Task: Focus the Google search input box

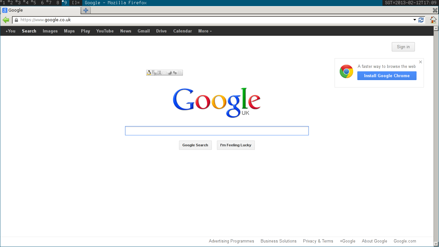Action: tap(217, 131)
